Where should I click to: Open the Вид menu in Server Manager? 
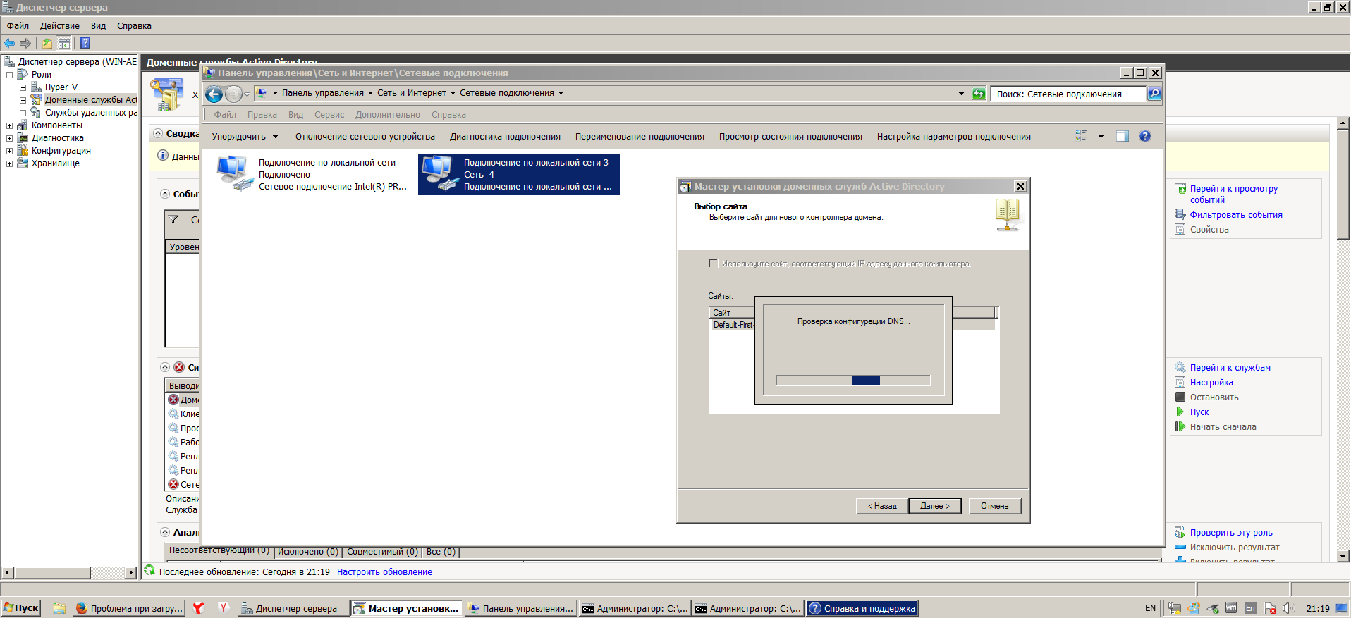pos(98,26)
